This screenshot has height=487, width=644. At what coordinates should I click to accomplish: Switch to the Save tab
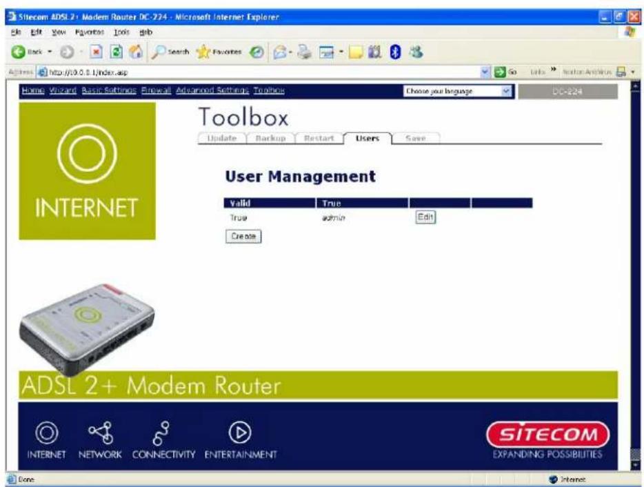point(416,138)
